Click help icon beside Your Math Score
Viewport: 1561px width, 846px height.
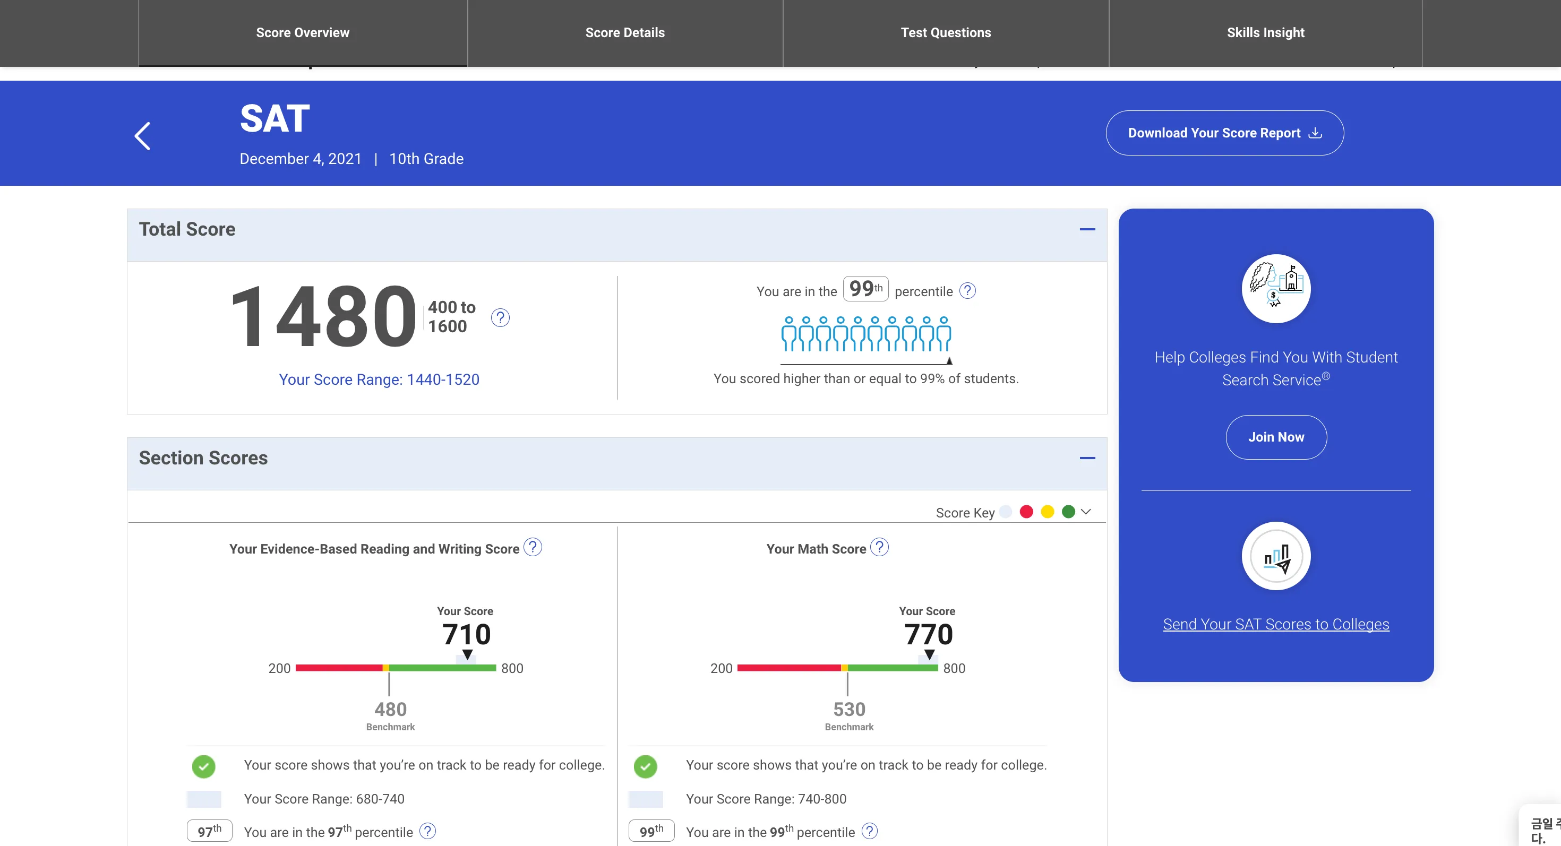pos(879,547)
